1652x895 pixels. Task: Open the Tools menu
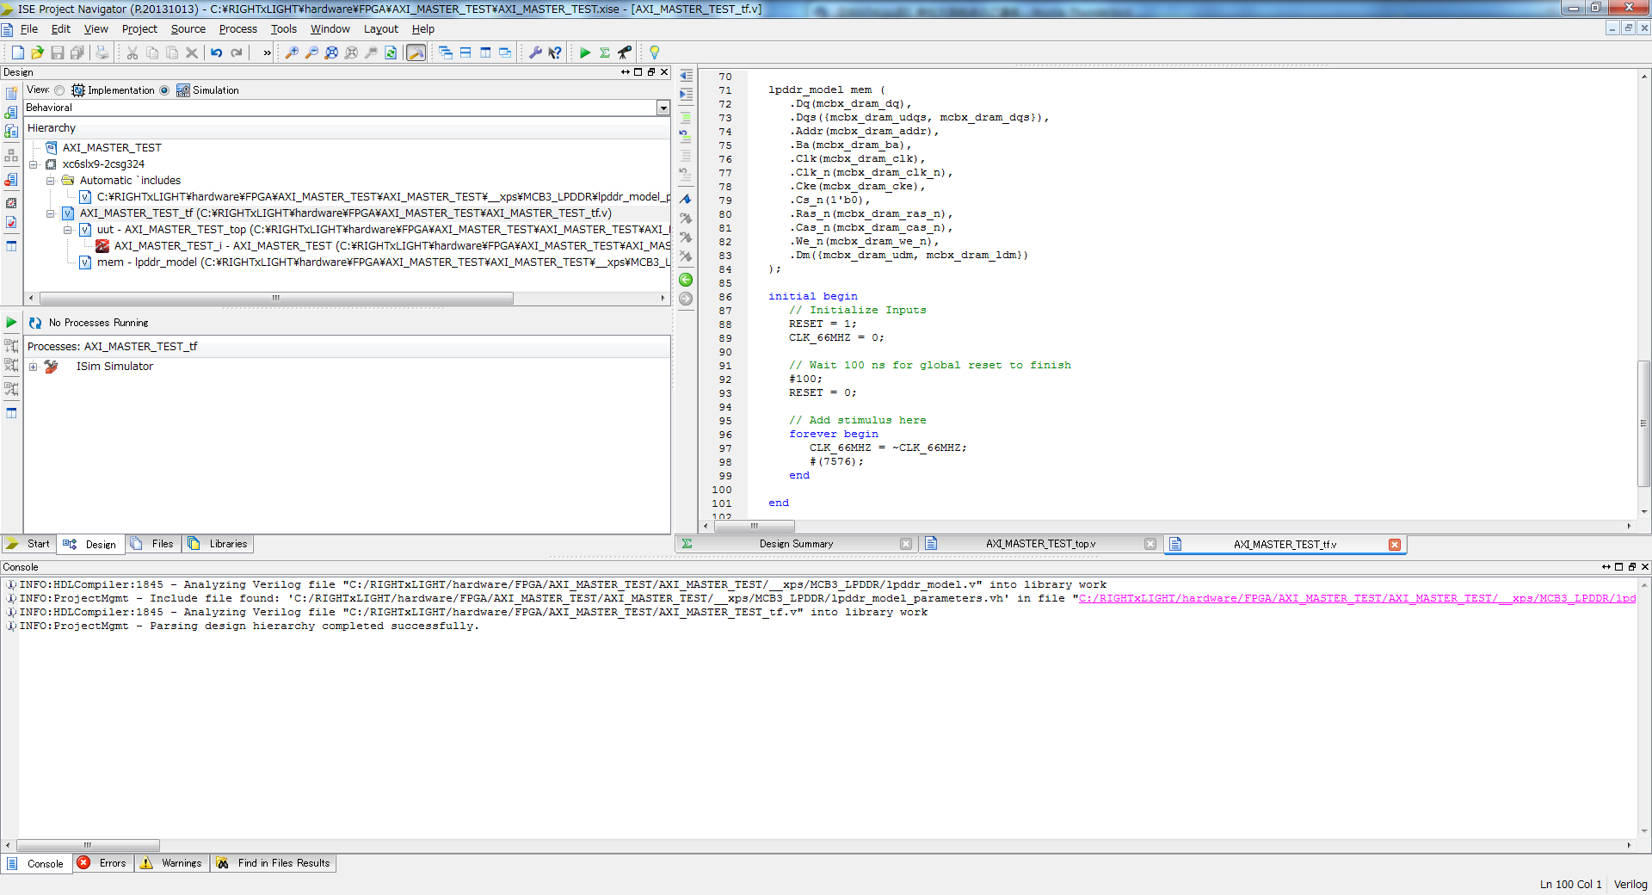(284, 28)
